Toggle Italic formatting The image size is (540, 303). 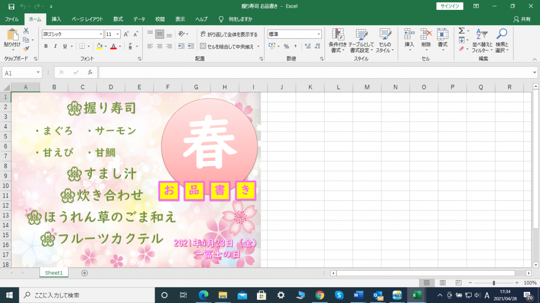point(55,46)
